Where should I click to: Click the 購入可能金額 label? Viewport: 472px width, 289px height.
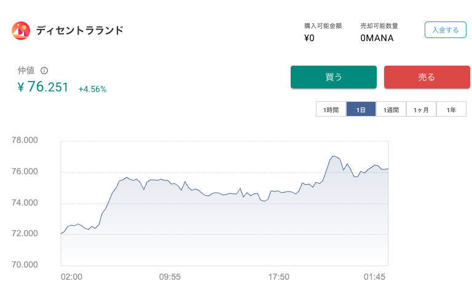[x=323, y=26]
